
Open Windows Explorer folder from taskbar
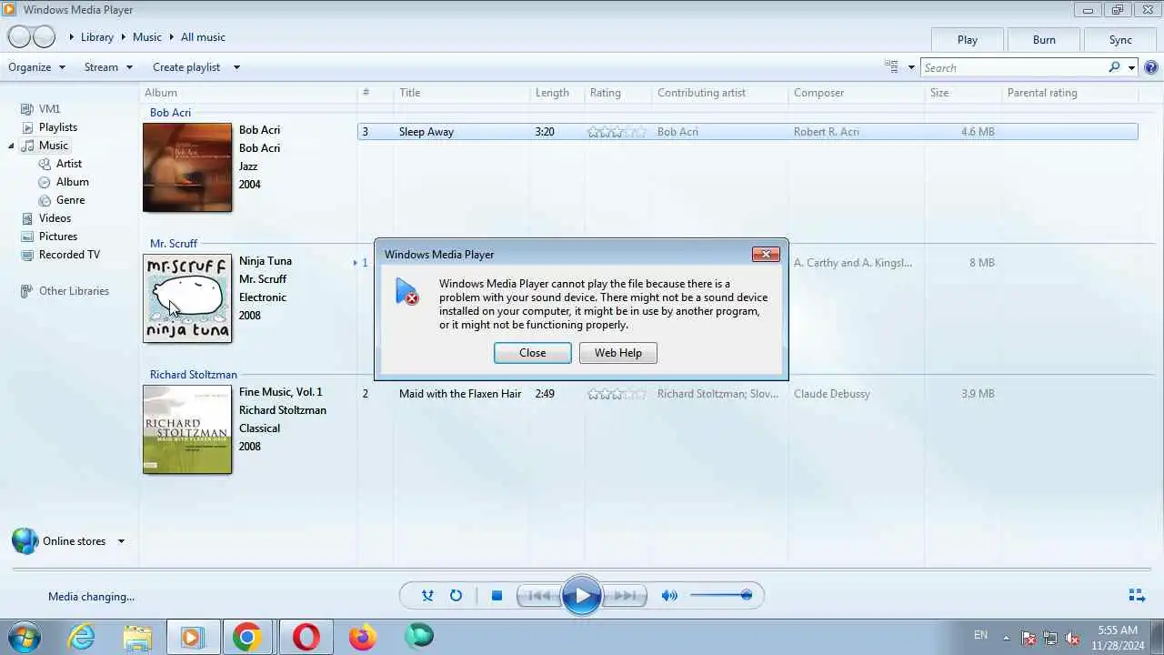tap(137, 637)
